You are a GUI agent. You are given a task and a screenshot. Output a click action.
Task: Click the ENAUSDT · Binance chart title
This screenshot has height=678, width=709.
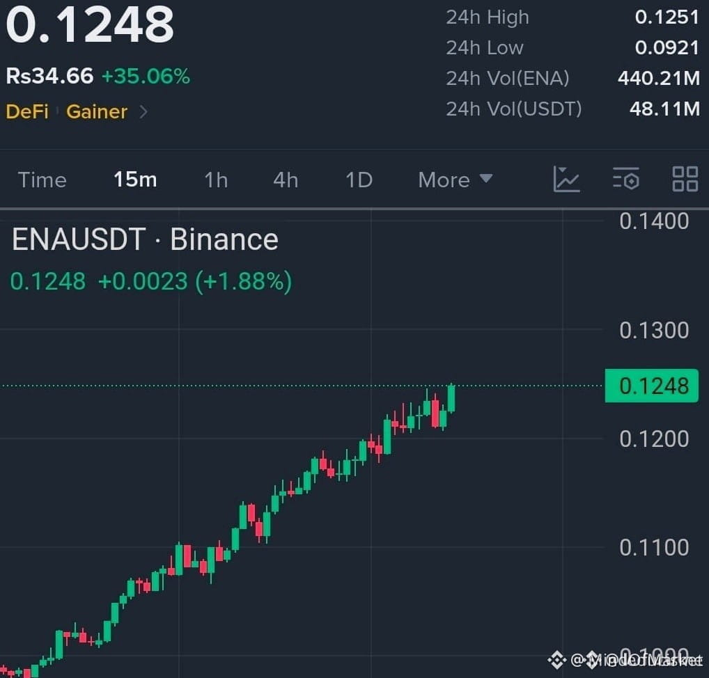click(145, 239)
